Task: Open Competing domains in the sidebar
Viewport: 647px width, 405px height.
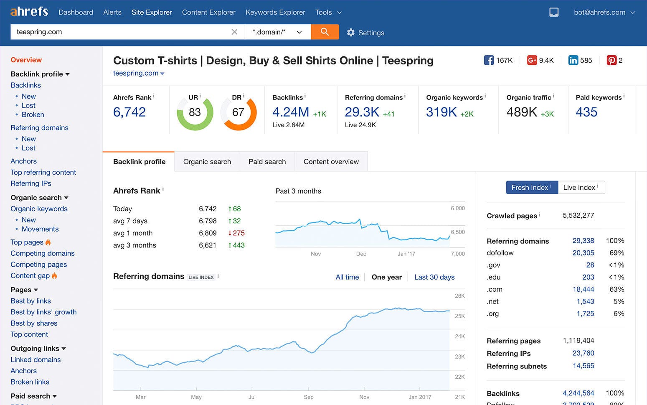Action: [43, 253]
